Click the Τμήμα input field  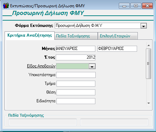pyautogui.click(x=76, y=84)
